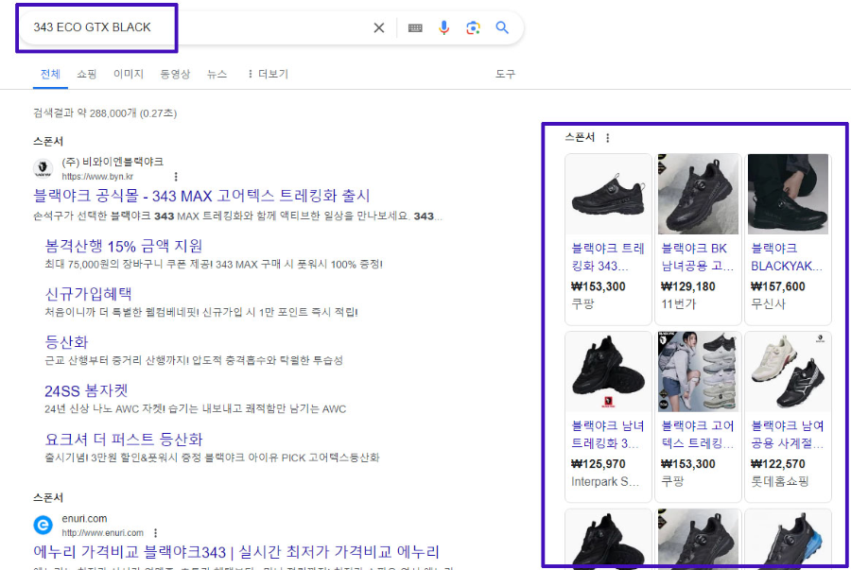Open the on-screen keyboard input tool
The width and height of the screenshot is (851, 570).
[x=415, y=27]
